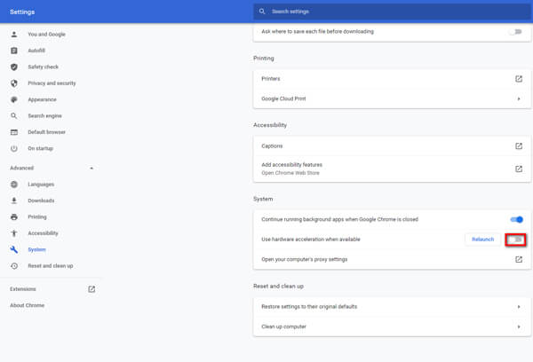Open proxy settings external link icon
The height and width of the screenshot is (362, 533).
pyautogui.click(x=519, y=259)
